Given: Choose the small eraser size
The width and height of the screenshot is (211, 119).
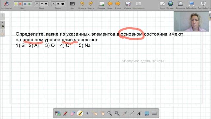Looking at the screenshot, I should pyautogui.click(x=54, y=4).
